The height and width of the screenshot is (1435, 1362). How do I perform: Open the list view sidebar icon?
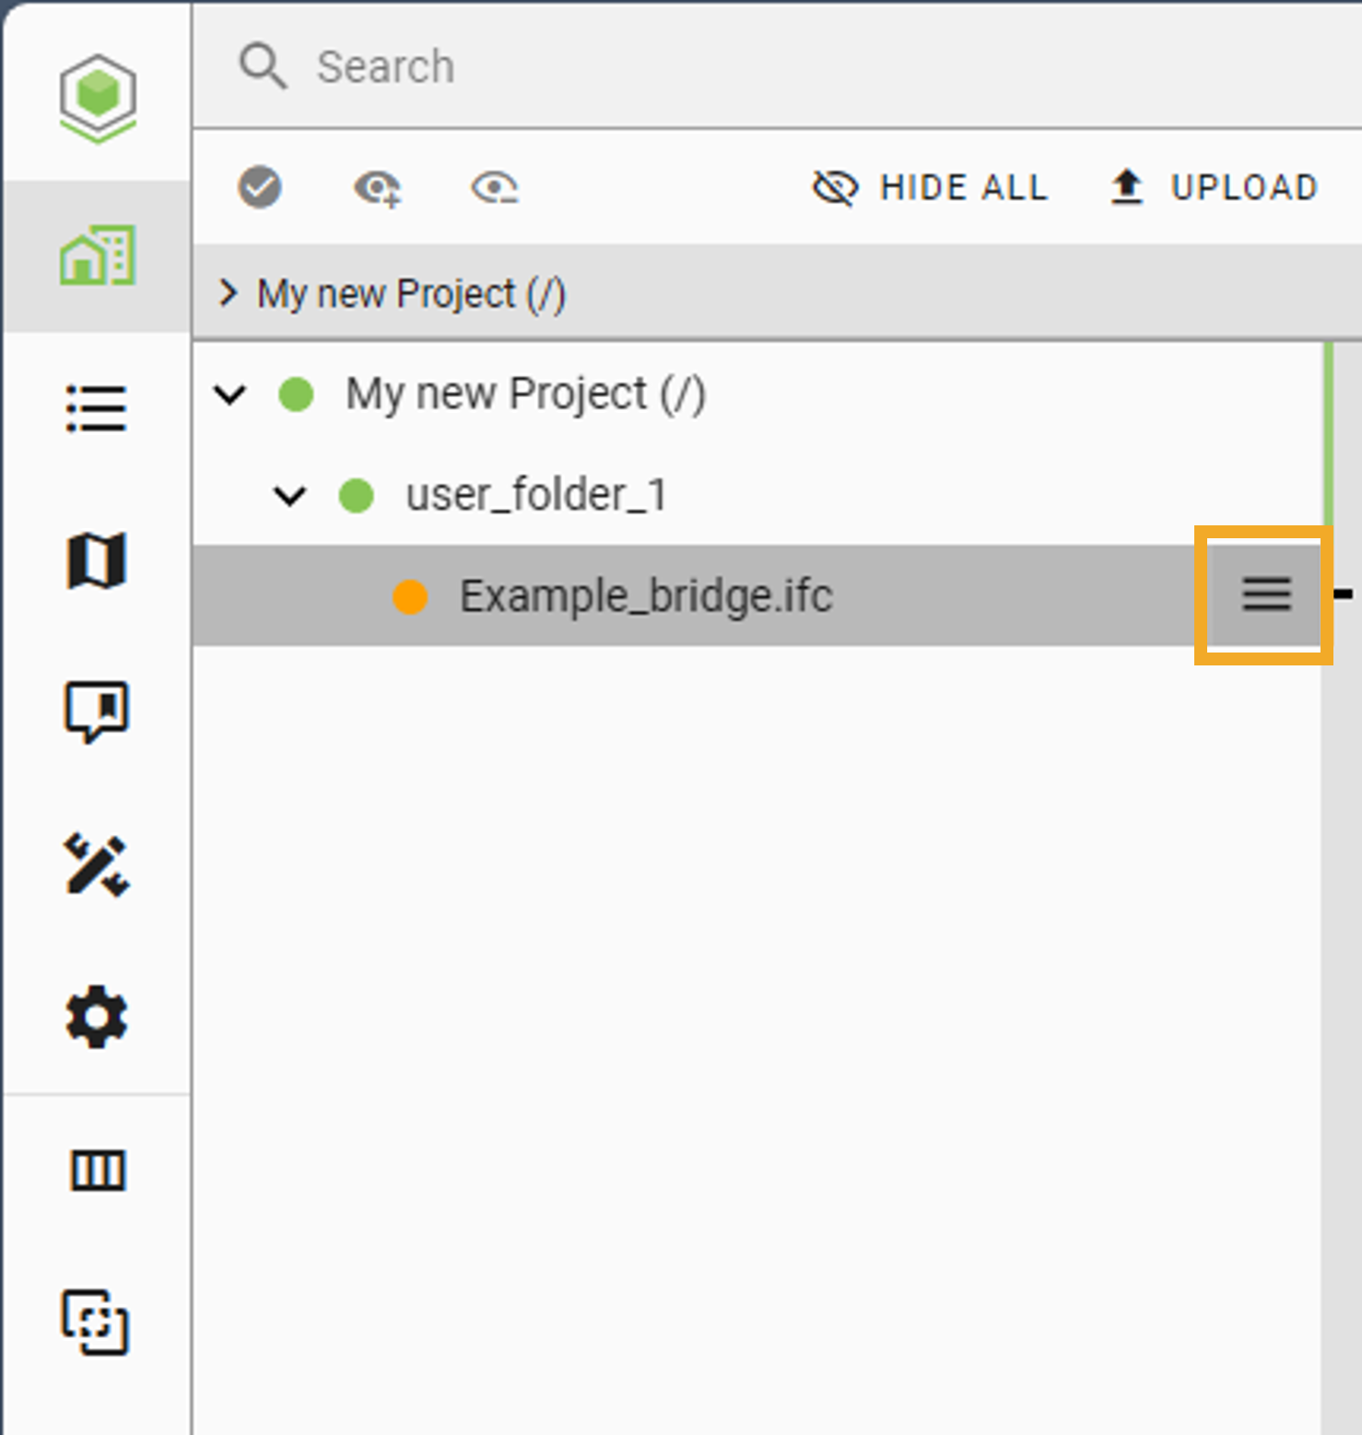pyautogui.click(x=97, y=408)
